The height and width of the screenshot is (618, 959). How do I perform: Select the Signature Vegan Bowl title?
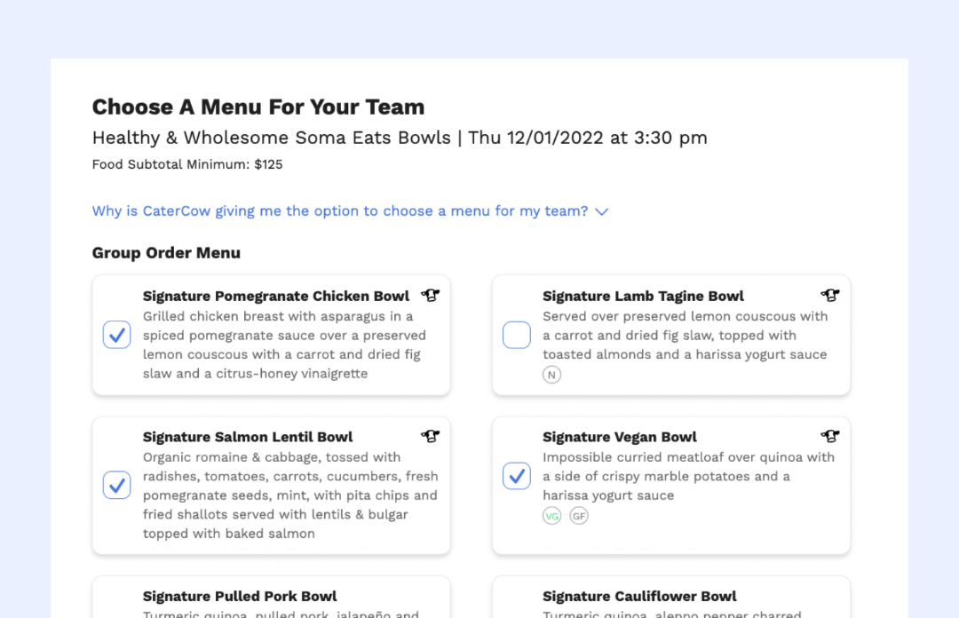(x=620, y=437)
